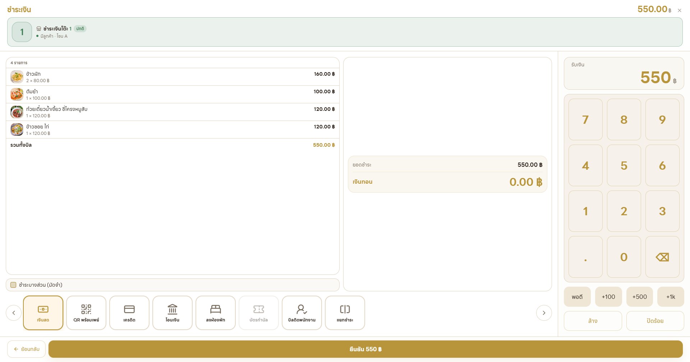Image resolution: width=690 pixels, height=362 pixels.
Task: Pick the bank transfer (โอนเงิน) option
Action: tap(172, 313)
